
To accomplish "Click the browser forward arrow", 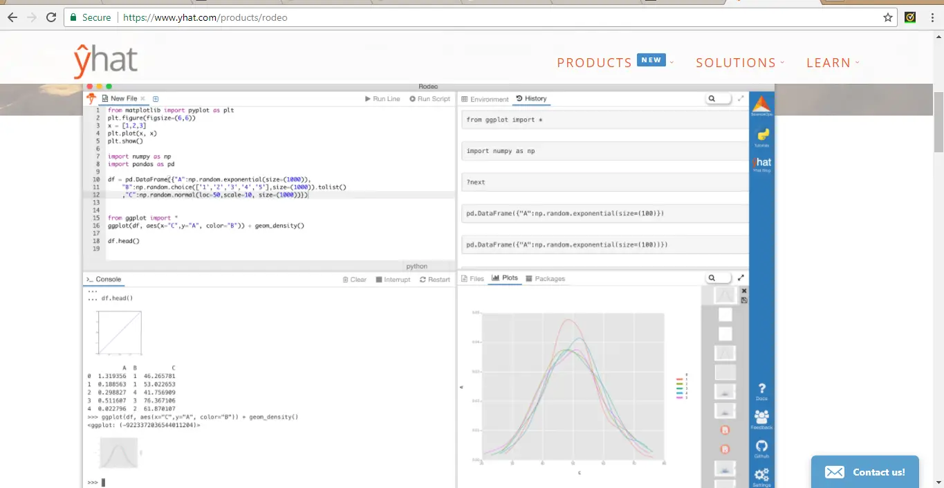I will point(32,17).
